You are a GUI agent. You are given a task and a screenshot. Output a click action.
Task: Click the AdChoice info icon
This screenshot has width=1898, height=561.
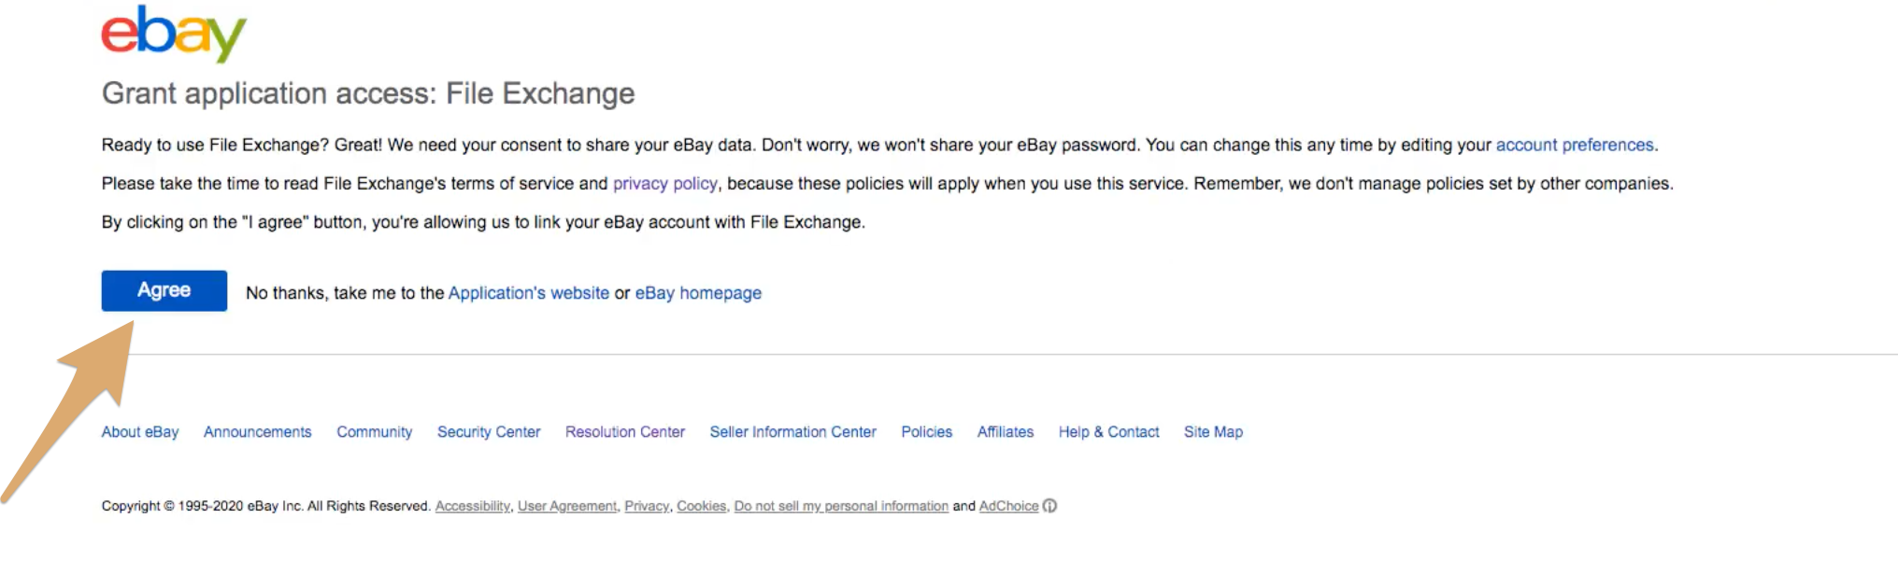(x=1049, y=506)
